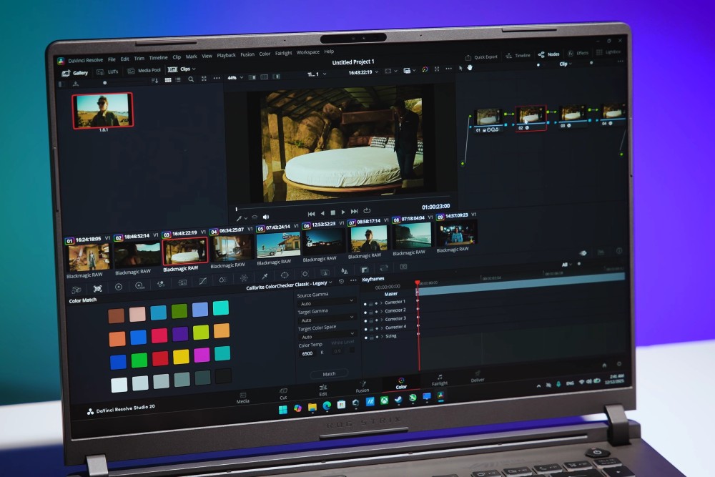Click the Quick Export icon
This screenshot has height=477, width=715.
click(481, 56)
